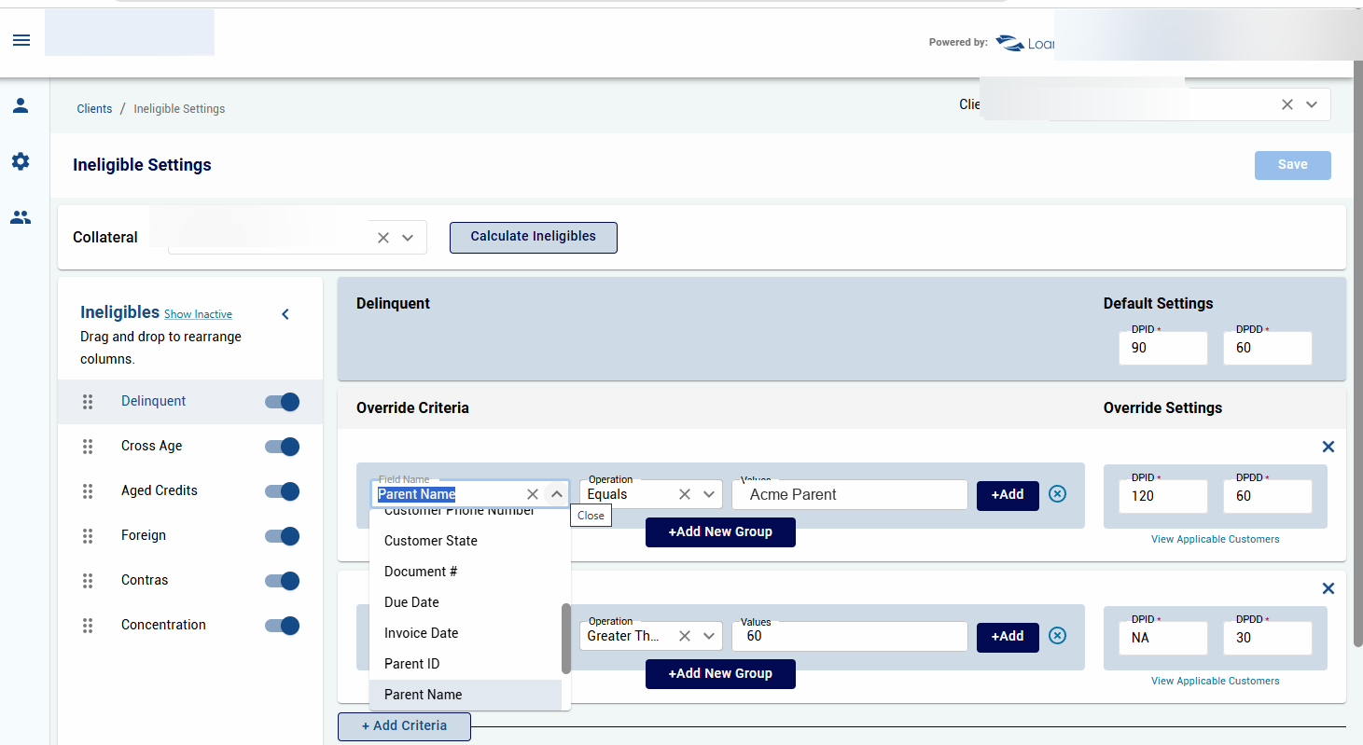This screenshot has height=745, width=1363.
Task: Open the settings gear sidebar icon
Action: 21,161
